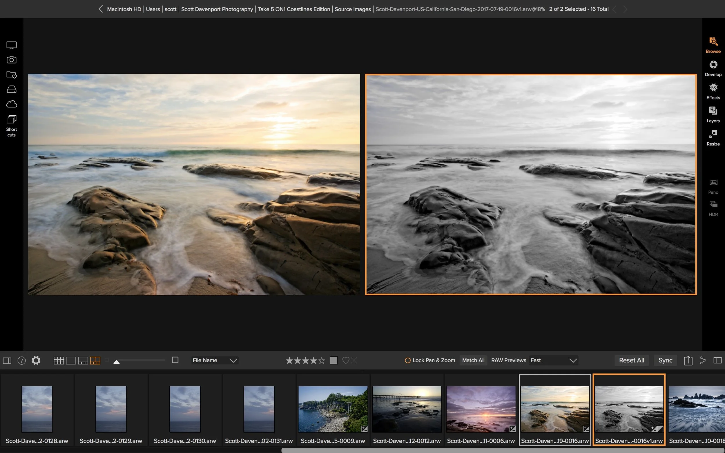This screenshot has width=725, height=453.
Task: Open the favorite folders shortcut
Action: (x=11, y=74)
